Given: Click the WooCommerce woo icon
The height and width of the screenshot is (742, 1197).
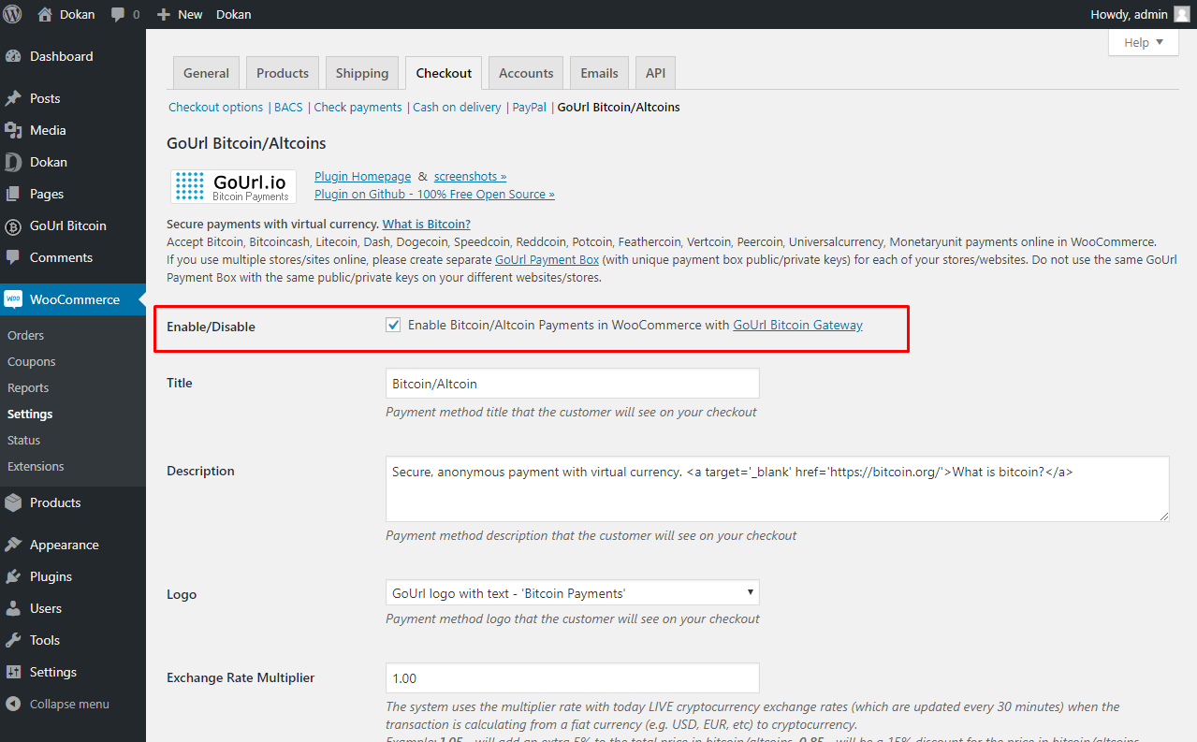Looking at the screenshot, I should tap(13, 299).
